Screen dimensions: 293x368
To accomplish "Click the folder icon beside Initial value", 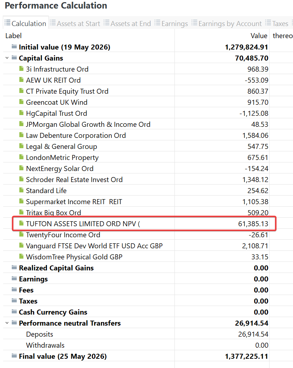I will (x=14, y=46).
